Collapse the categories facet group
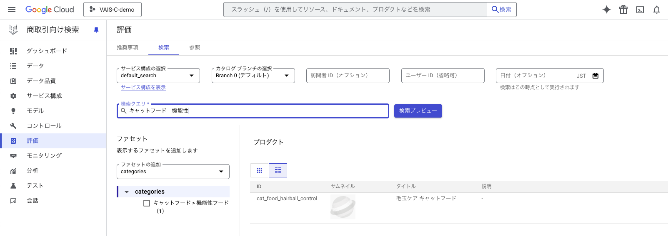Image resolution: width=668 pixels, height=236 pixels. coord(127,192)
